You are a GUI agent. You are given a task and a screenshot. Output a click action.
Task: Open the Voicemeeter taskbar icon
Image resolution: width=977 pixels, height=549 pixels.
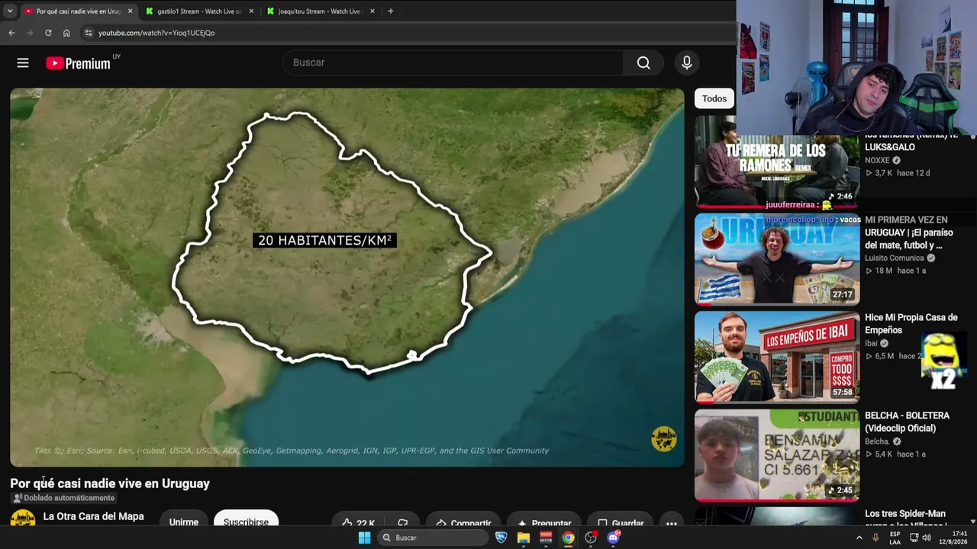tap(546, 538)
